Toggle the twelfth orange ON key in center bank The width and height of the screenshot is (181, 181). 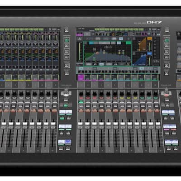[x=157, y=110]
